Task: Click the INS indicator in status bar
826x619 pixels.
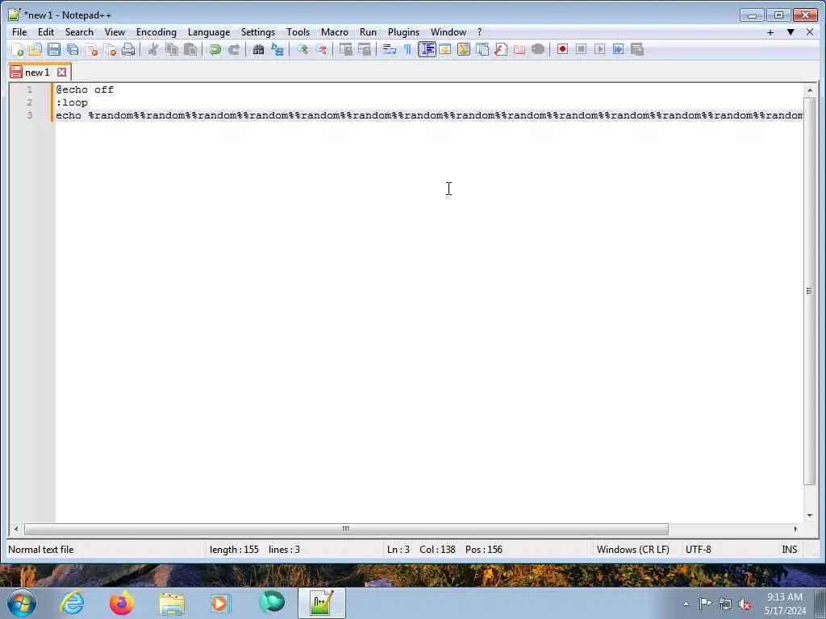Action: [x=789, y=550]
